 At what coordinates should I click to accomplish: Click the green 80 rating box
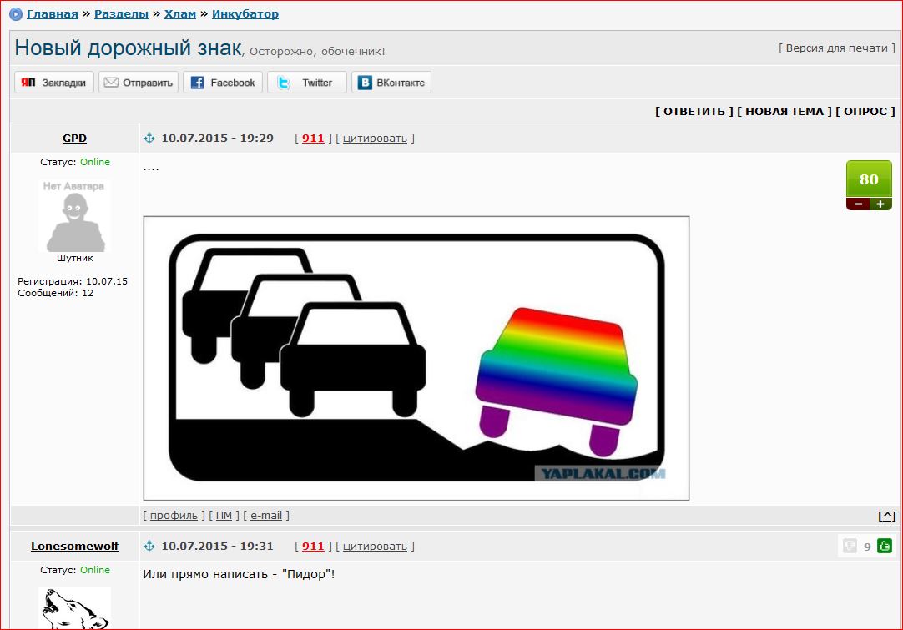869,179
